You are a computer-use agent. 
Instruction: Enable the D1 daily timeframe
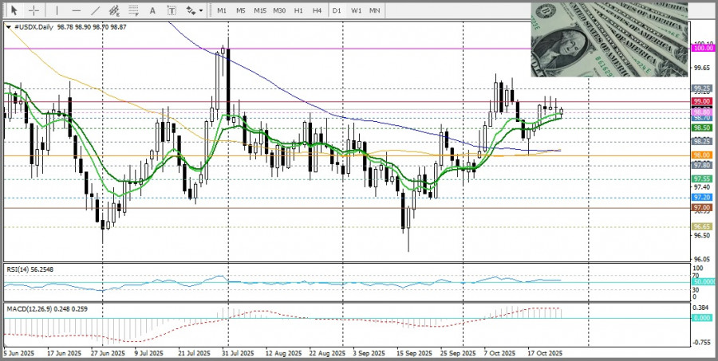pyautogui.click(x=337, y=10)
